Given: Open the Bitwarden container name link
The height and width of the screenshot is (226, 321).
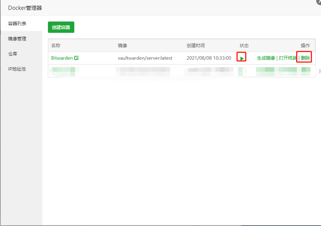Looking at the screenshot, I should pyautogui.click(x=62, y=58).
